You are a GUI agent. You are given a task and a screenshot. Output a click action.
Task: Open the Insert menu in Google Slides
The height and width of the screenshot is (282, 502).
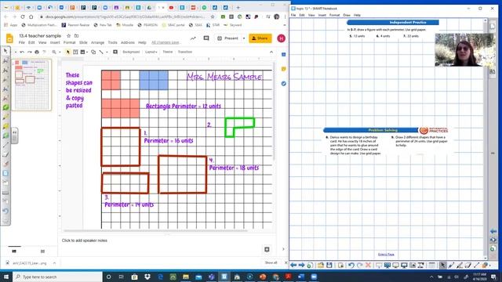[x=55, y=42]
